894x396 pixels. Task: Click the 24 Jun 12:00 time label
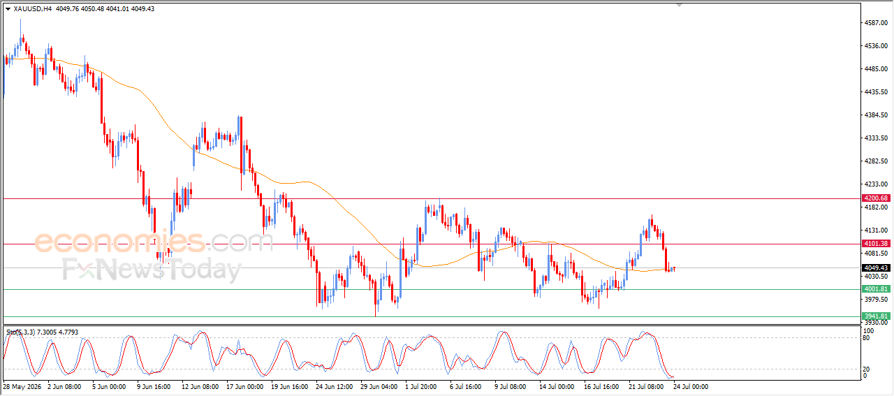click(334, 386)
